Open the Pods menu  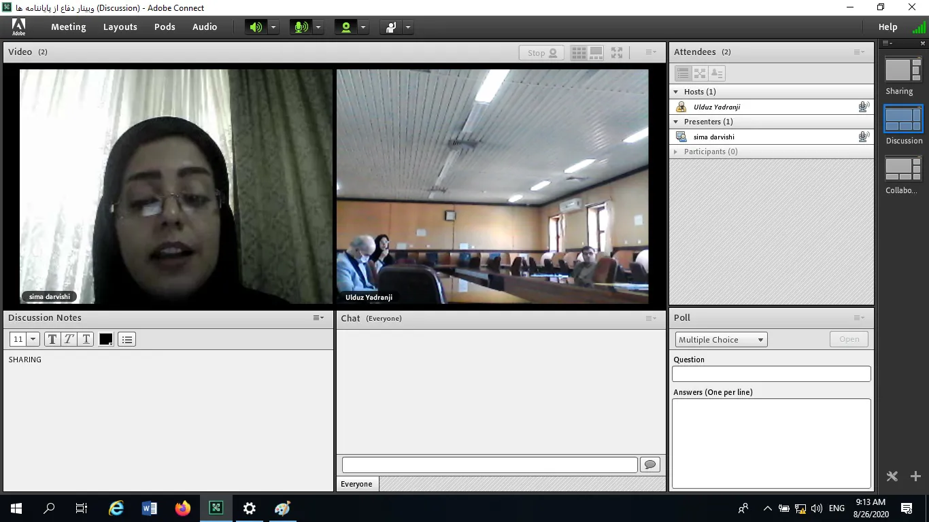[165, 27]
